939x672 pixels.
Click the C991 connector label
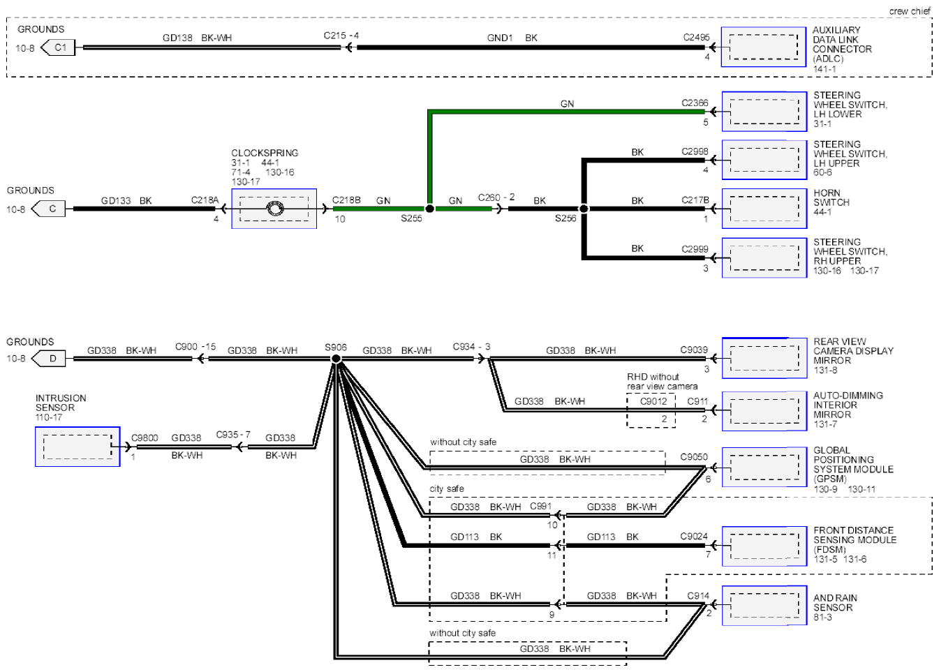[541, 507]
